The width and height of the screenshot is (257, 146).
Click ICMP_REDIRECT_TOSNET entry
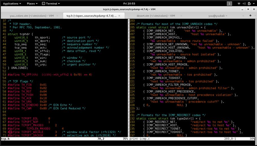coord(163,129)
